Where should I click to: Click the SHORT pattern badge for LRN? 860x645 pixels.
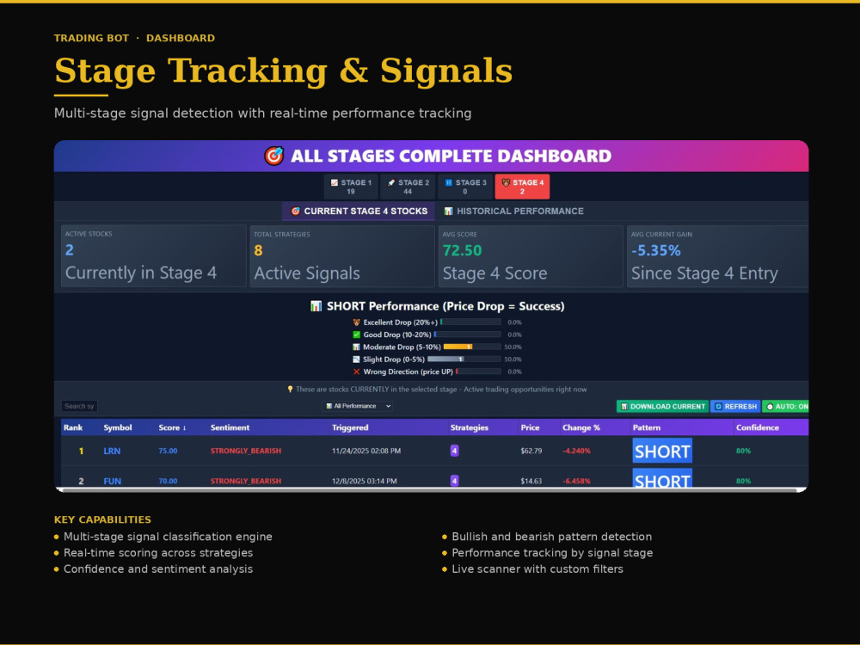662,451
